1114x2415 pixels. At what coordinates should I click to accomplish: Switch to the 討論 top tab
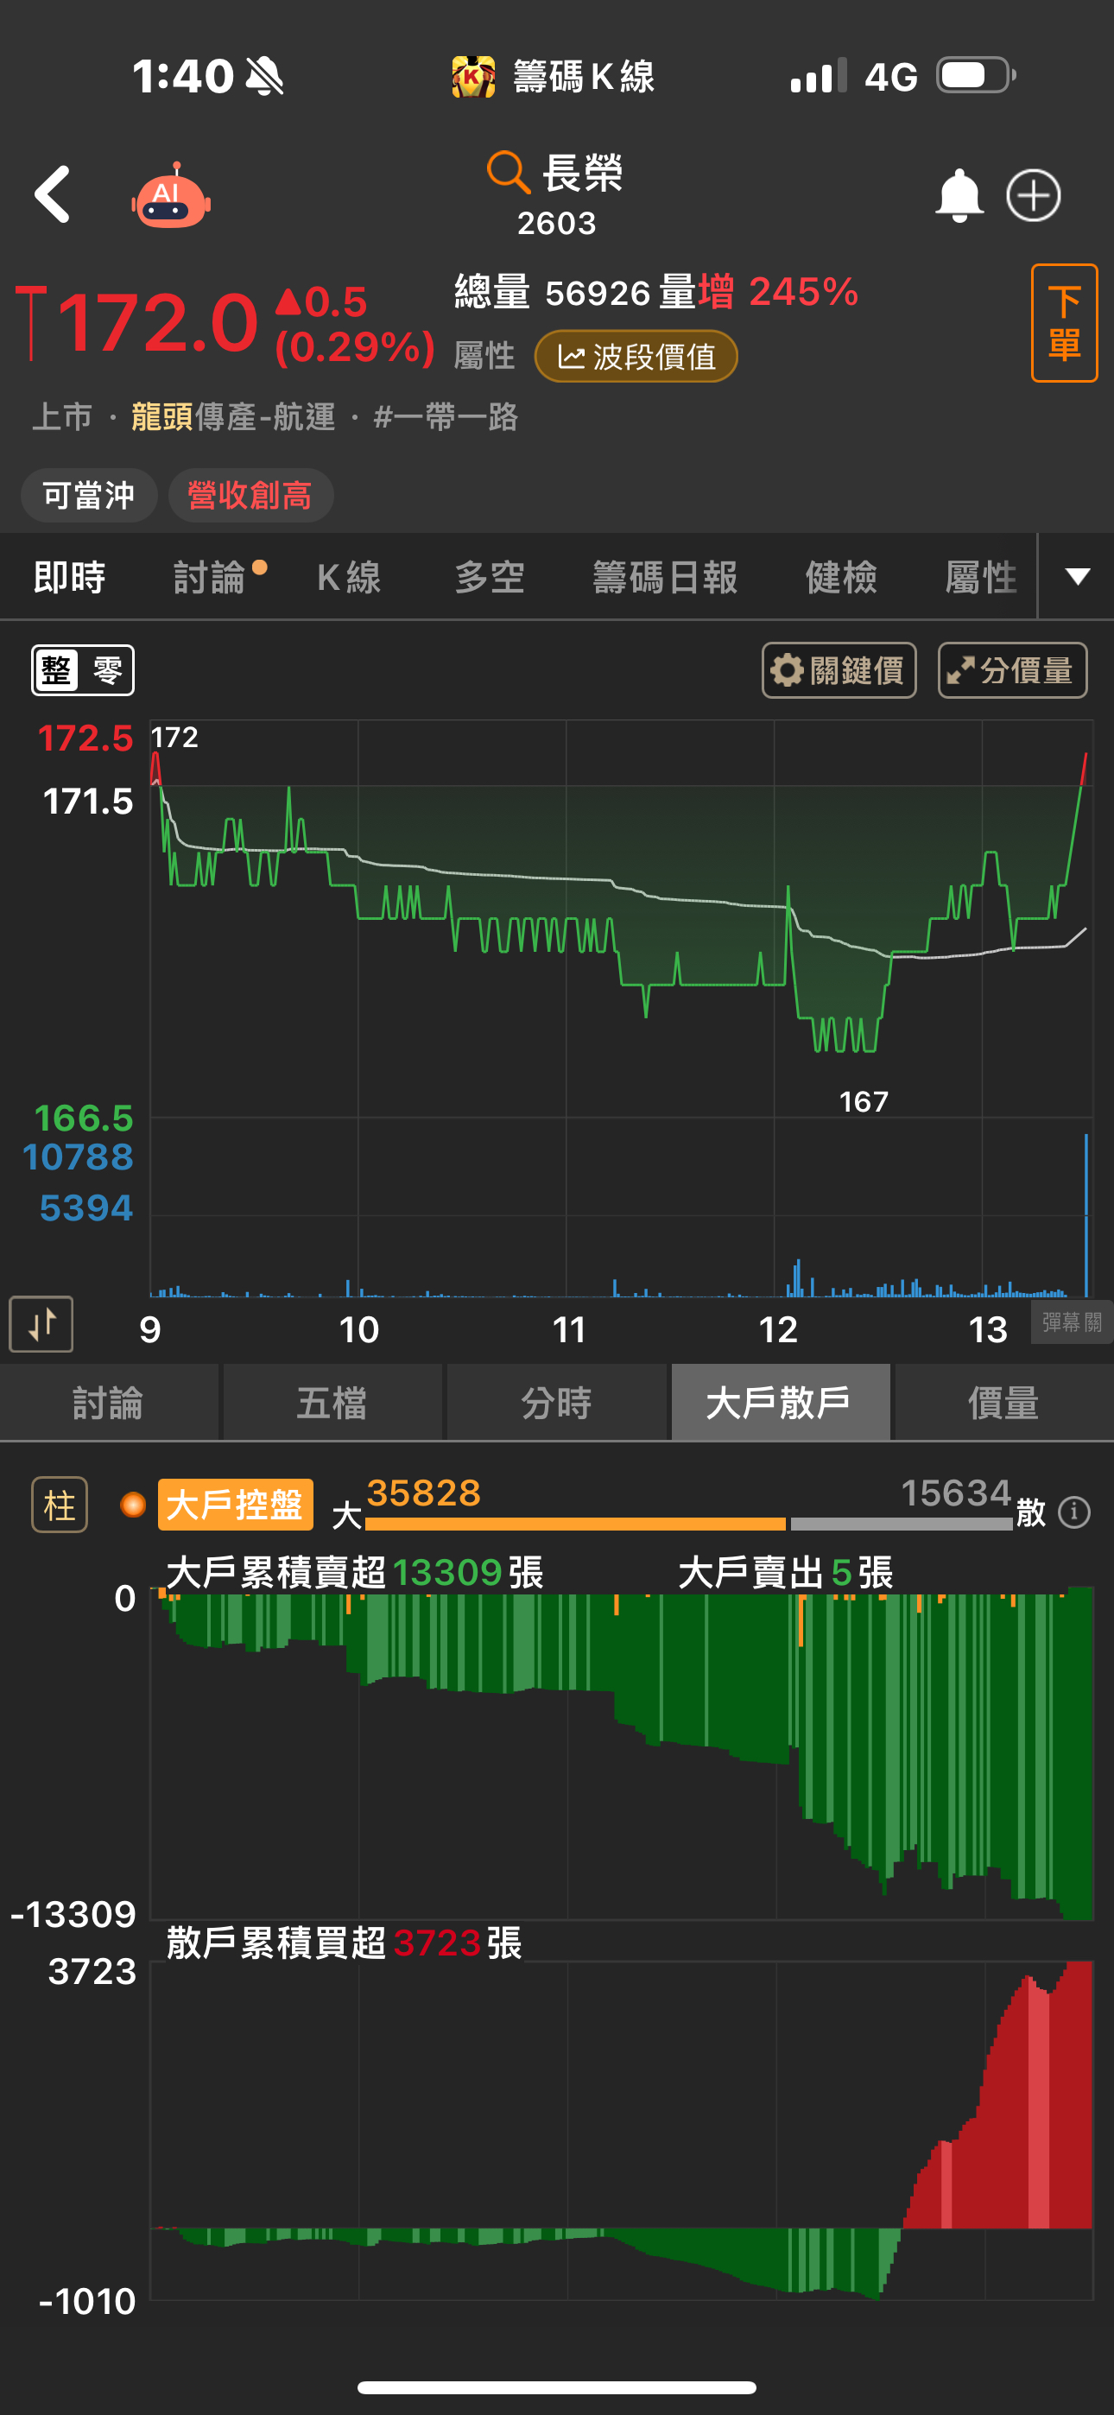click(x=209, y=577)
